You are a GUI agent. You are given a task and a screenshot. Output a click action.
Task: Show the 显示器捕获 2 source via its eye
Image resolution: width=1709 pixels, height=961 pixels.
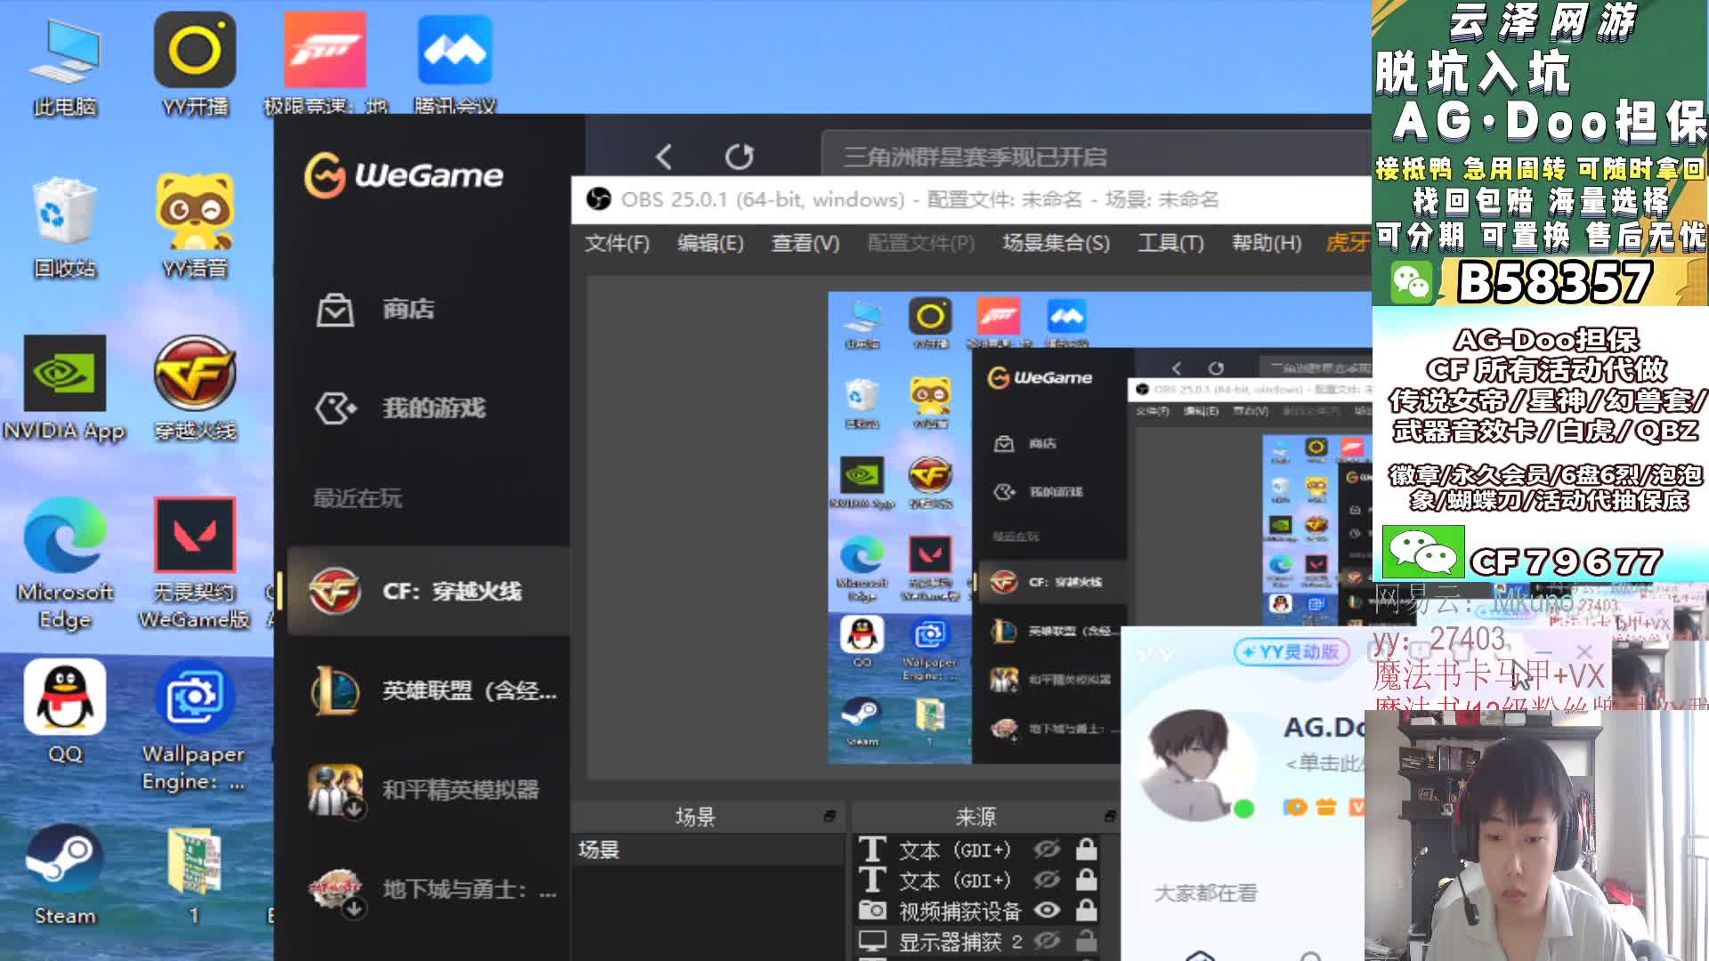(1047, 941)
